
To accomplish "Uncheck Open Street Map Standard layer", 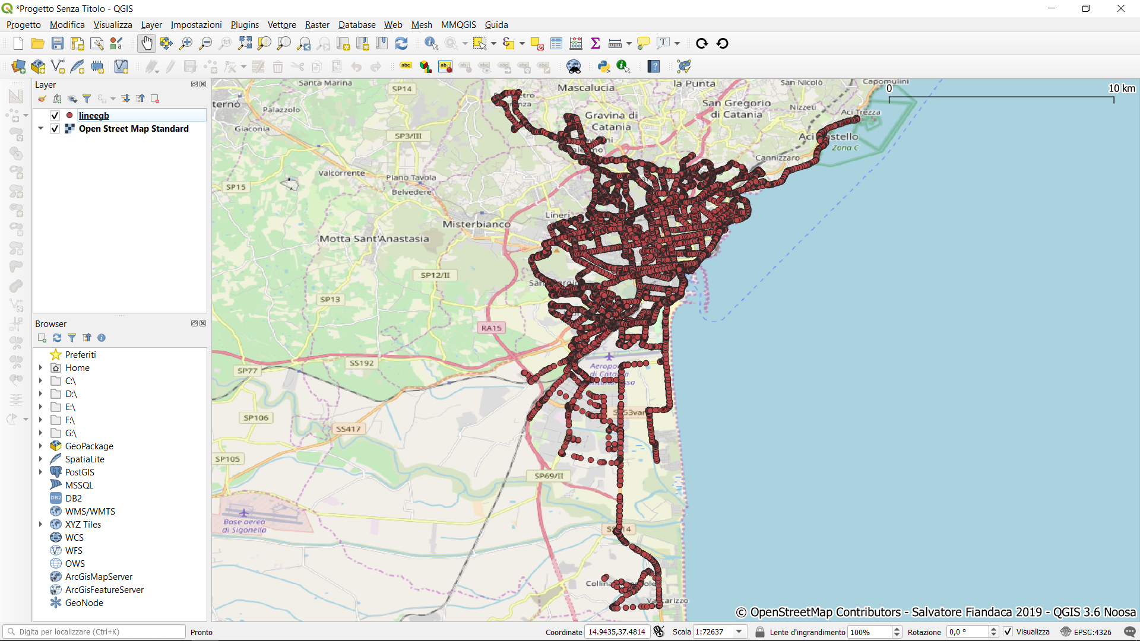I will pyautogui.click(x=55, y=129).
